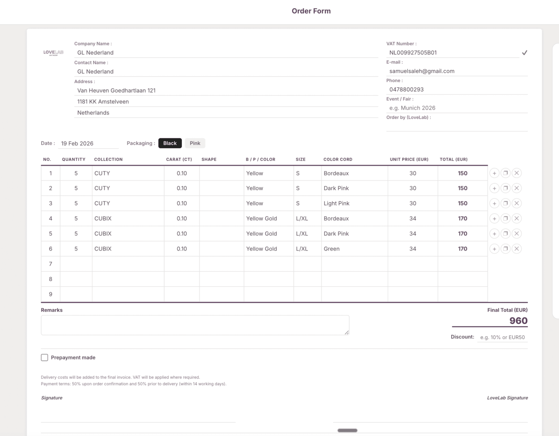Delete the CUTY Dark Pink line item
Image resolution: width=559 pixels, height=436 pixels.
click(517, 188)
